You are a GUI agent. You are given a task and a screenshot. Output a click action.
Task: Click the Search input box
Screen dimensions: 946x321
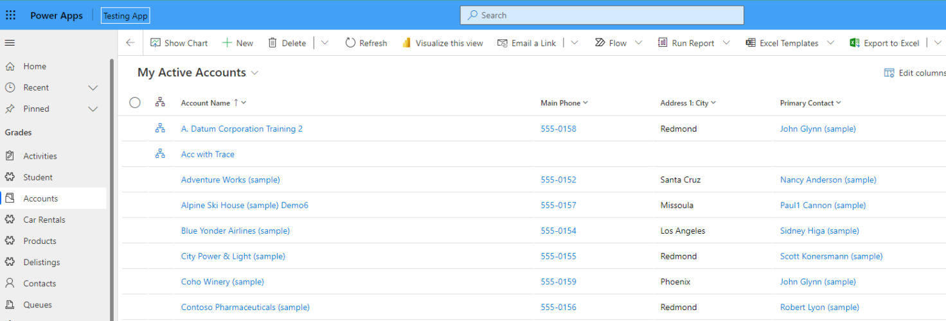(602, 15)
